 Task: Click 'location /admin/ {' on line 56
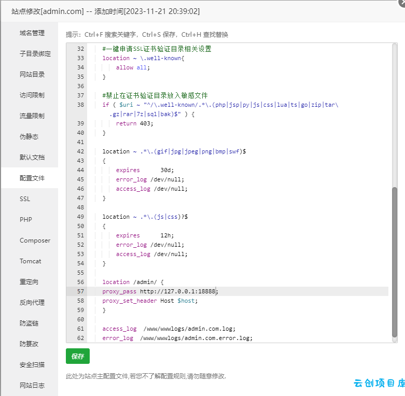133,282
